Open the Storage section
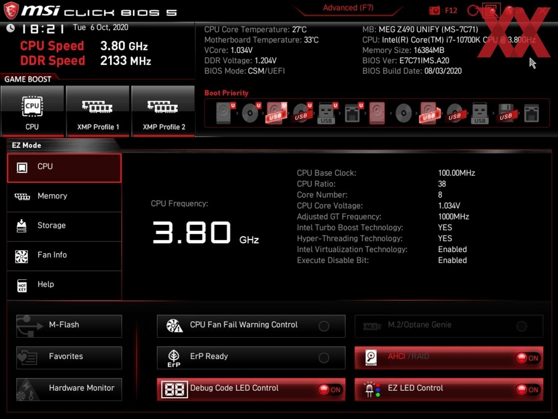The image size is (558, 419). click(x=64, y=227)
